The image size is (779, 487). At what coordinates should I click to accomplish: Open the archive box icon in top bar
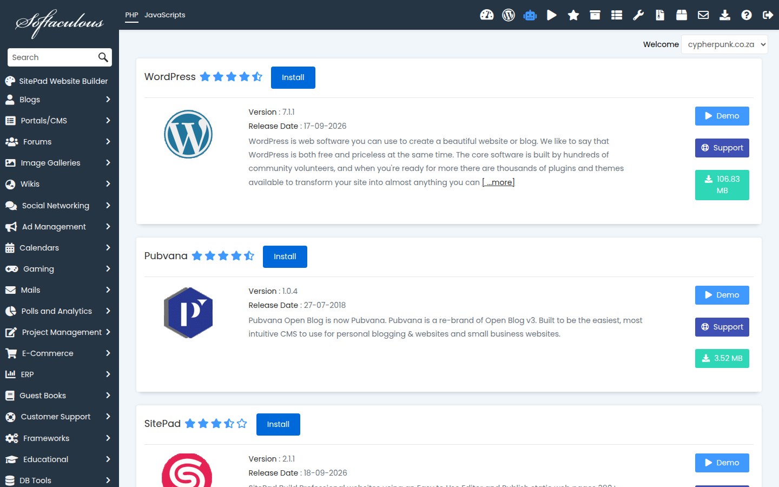[595, 15]
